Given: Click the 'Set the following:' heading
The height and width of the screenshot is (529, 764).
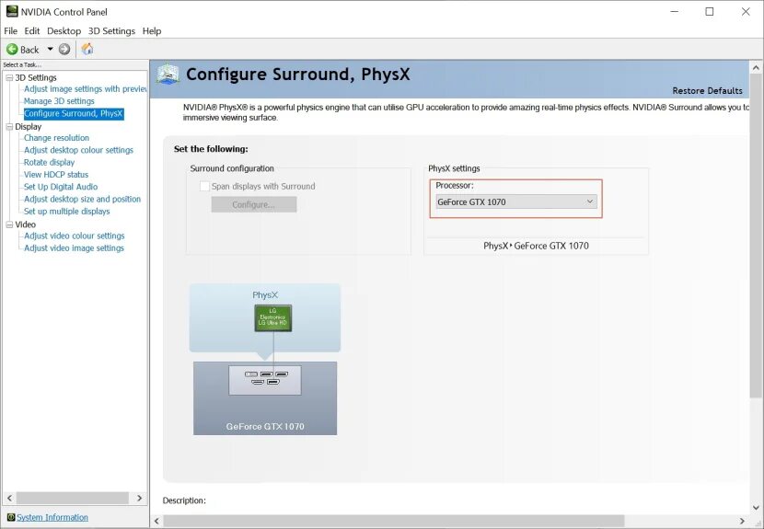Looking at the screenshot, I should click(211, 148).
